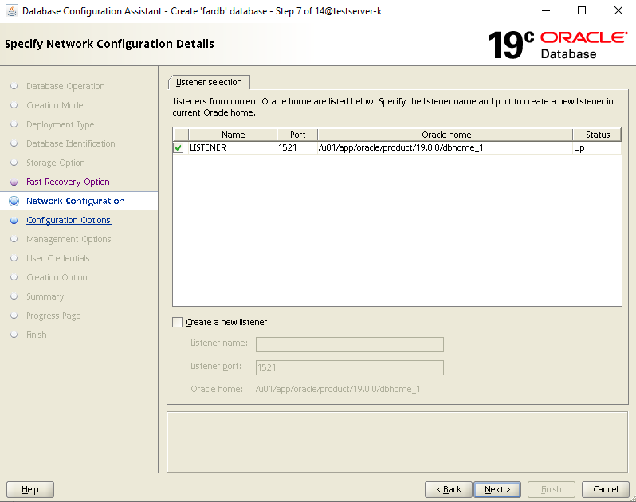Viewport: 636px width, 502px height.
Task: Click Database Operation step label
Action: click(x=65, y=86)
